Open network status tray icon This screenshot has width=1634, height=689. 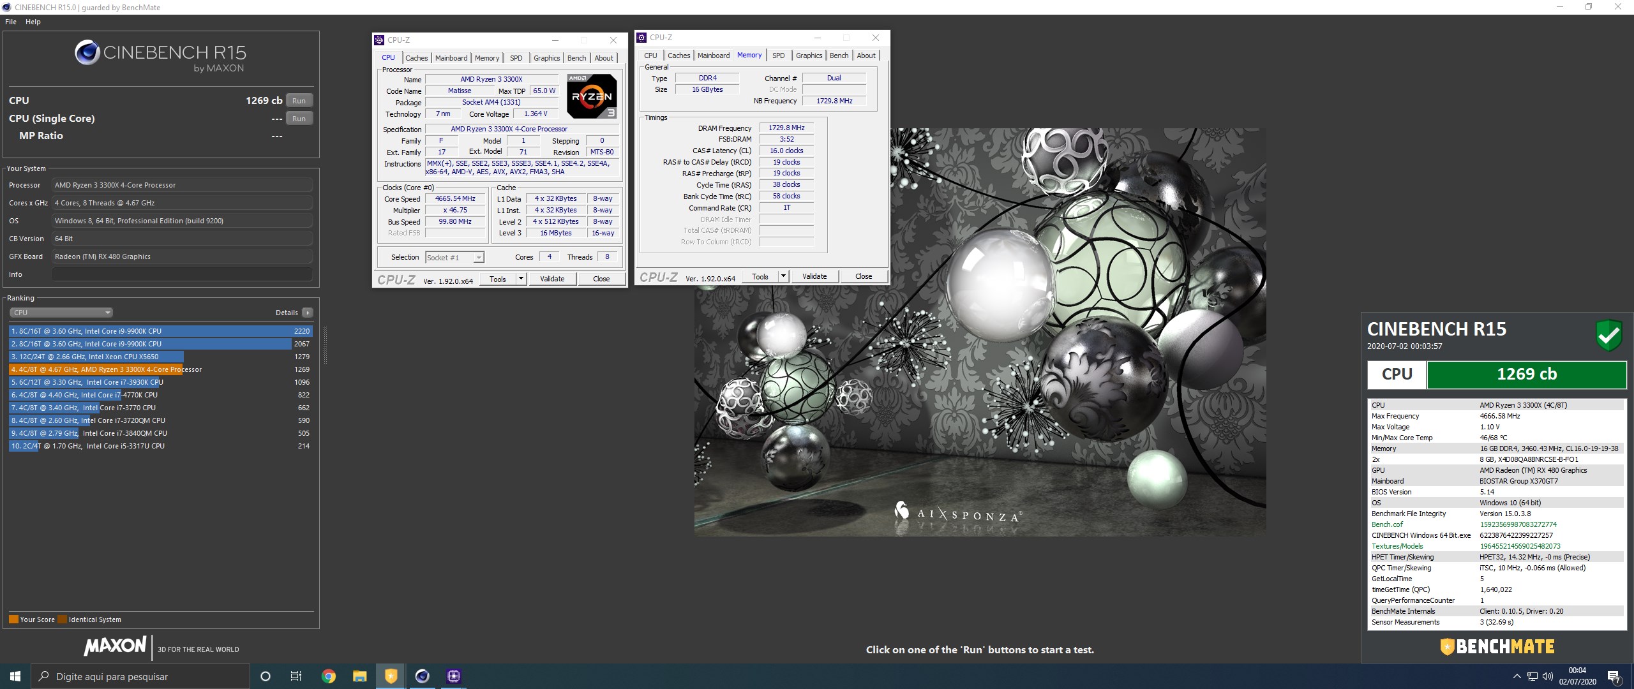[x=1532, y=676]
